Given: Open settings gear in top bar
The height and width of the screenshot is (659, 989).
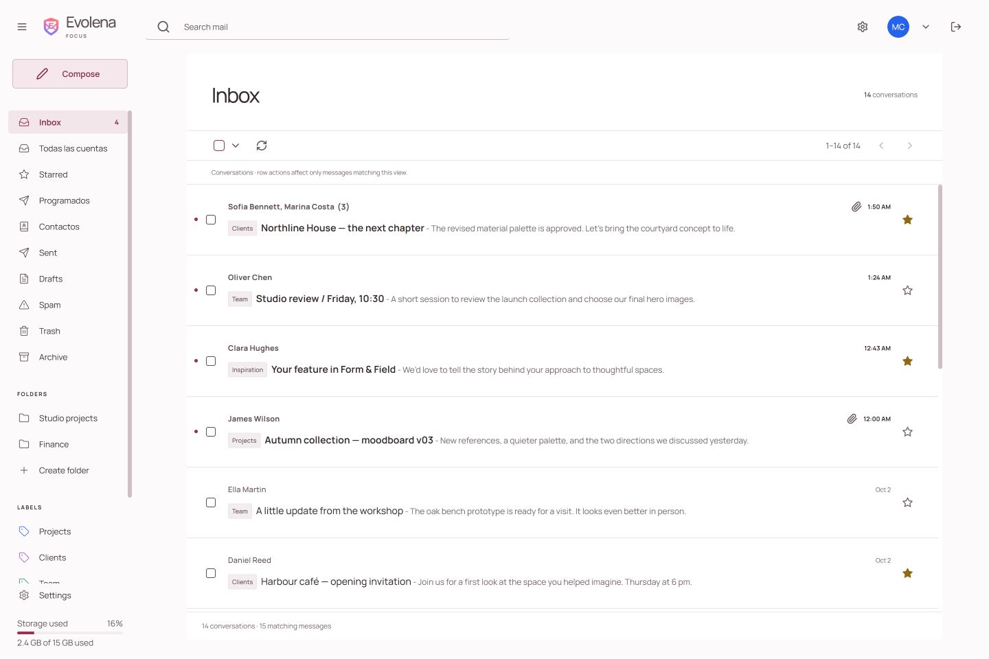Looking at the screenshot, I should click(x=863, y=27).
